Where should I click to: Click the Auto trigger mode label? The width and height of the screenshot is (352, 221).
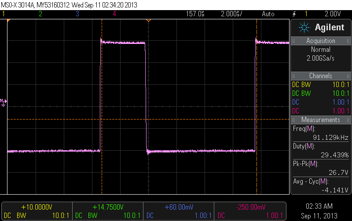268,14
